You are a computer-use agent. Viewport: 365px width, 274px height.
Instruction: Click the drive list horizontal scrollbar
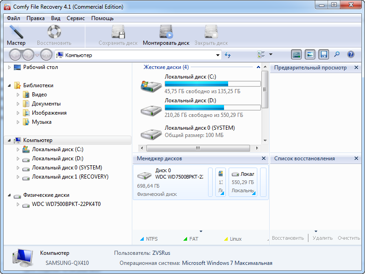pyautogui.click(x=198, y=148)
